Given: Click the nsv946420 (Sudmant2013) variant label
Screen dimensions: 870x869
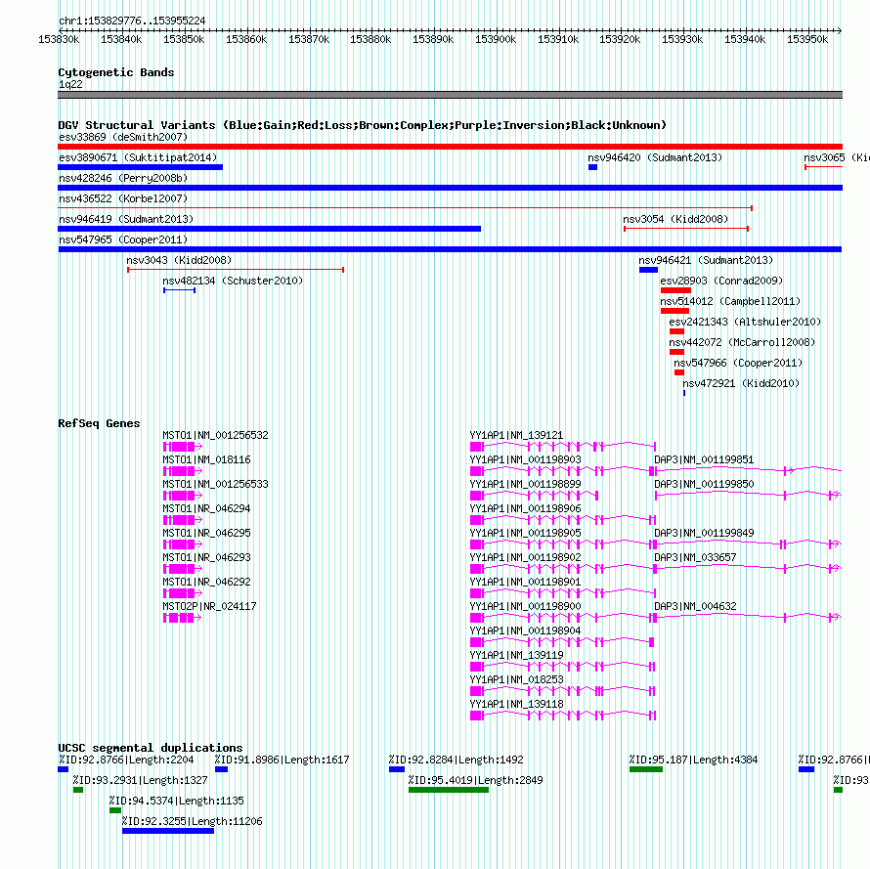Looking at the screenshot, I should [x=655, y=157].
